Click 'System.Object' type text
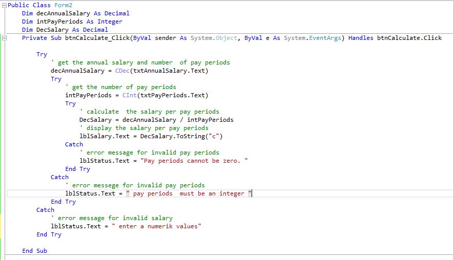This screenshot has width=453, height=260. [214, 38]
